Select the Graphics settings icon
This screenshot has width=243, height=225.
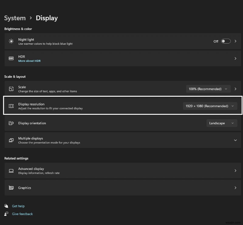coord(11,188)
